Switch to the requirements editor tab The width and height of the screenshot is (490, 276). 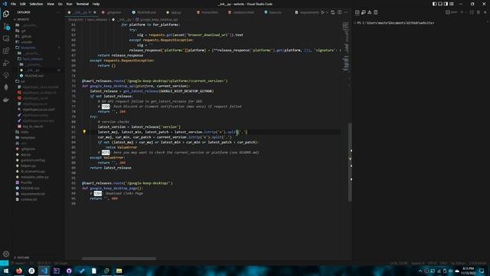click(307, 12)
